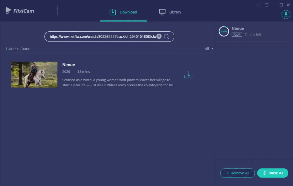Screen dimensions: 293x186
Task: Select the Download tab
Action: [x=123, y=12]
